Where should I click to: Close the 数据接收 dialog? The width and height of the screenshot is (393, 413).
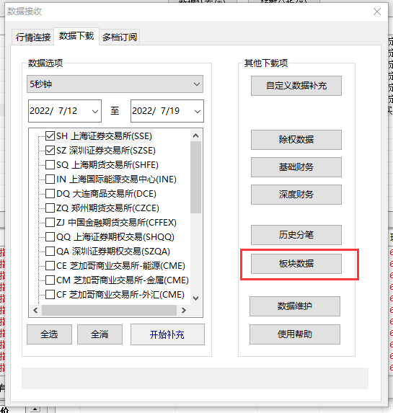pos(377,12)
